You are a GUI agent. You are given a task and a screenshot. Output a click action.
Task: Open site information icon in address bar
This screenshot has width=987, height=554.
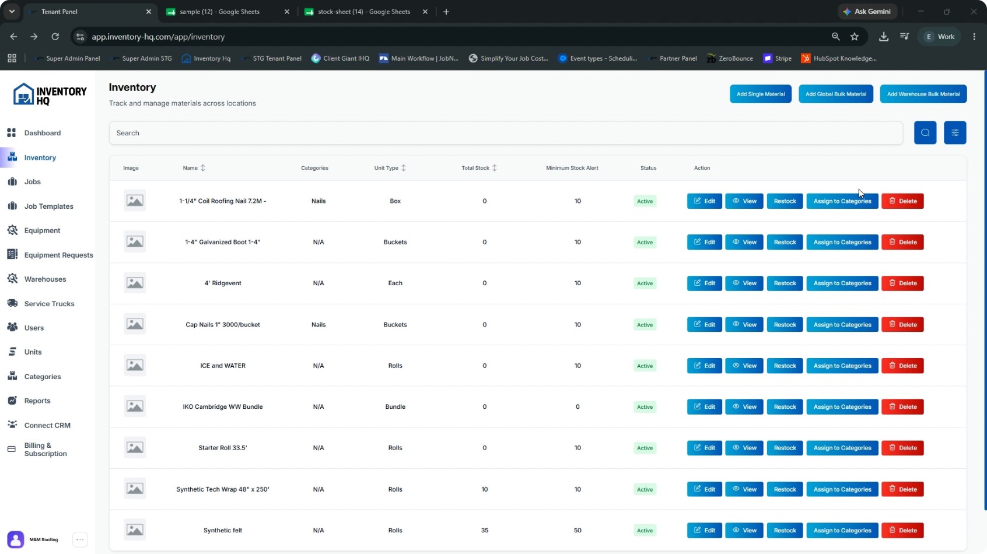click(80, 36)
